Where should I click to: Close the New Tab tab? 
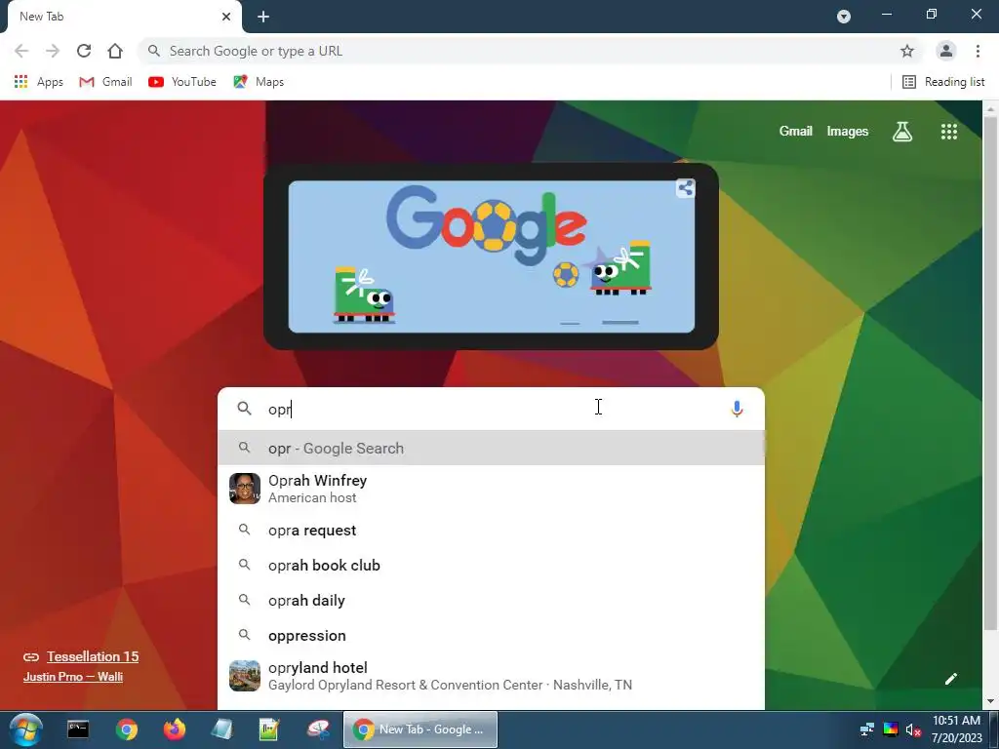click(226, 17)
